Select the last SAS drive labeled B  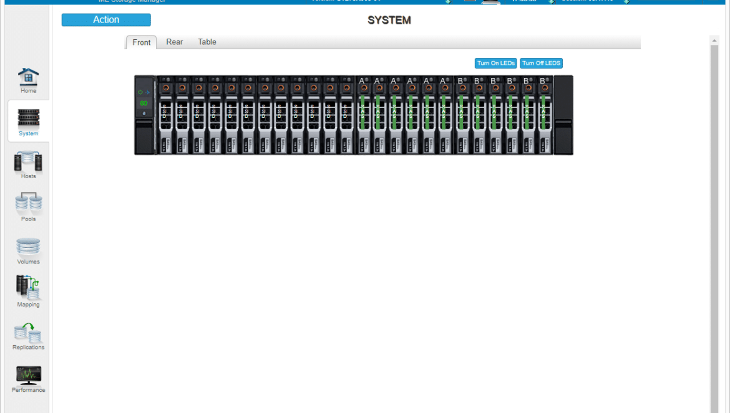tap(544, 115)
